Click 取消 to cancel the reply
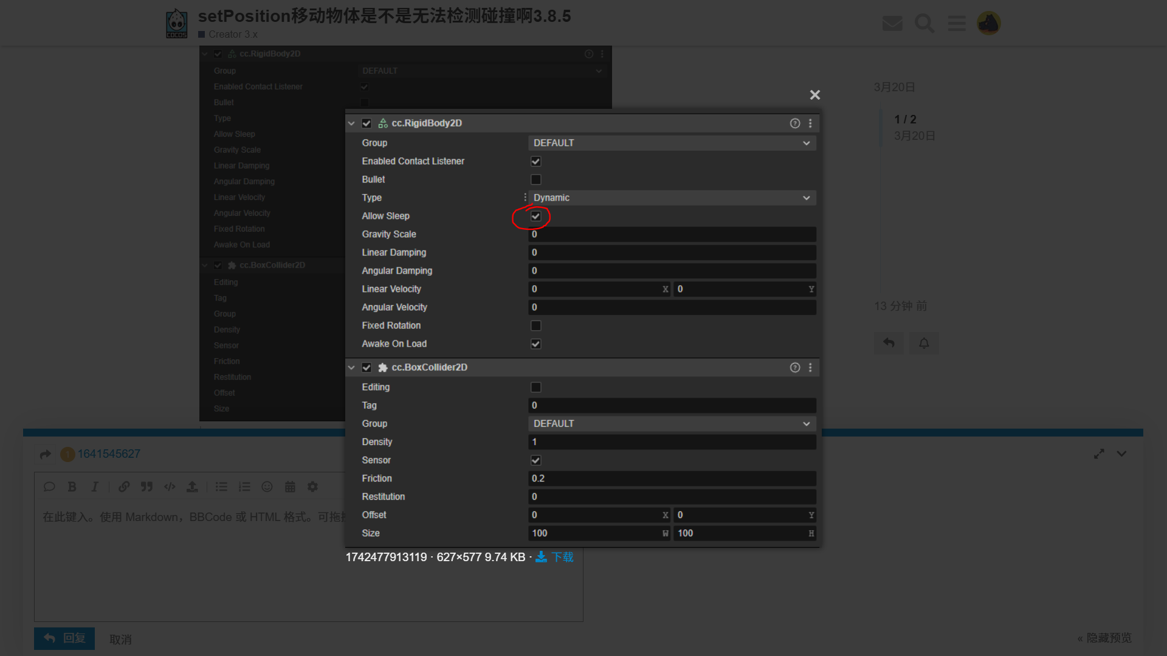Viewport: 1167px width, 656px height. click(x=120, y=640)
